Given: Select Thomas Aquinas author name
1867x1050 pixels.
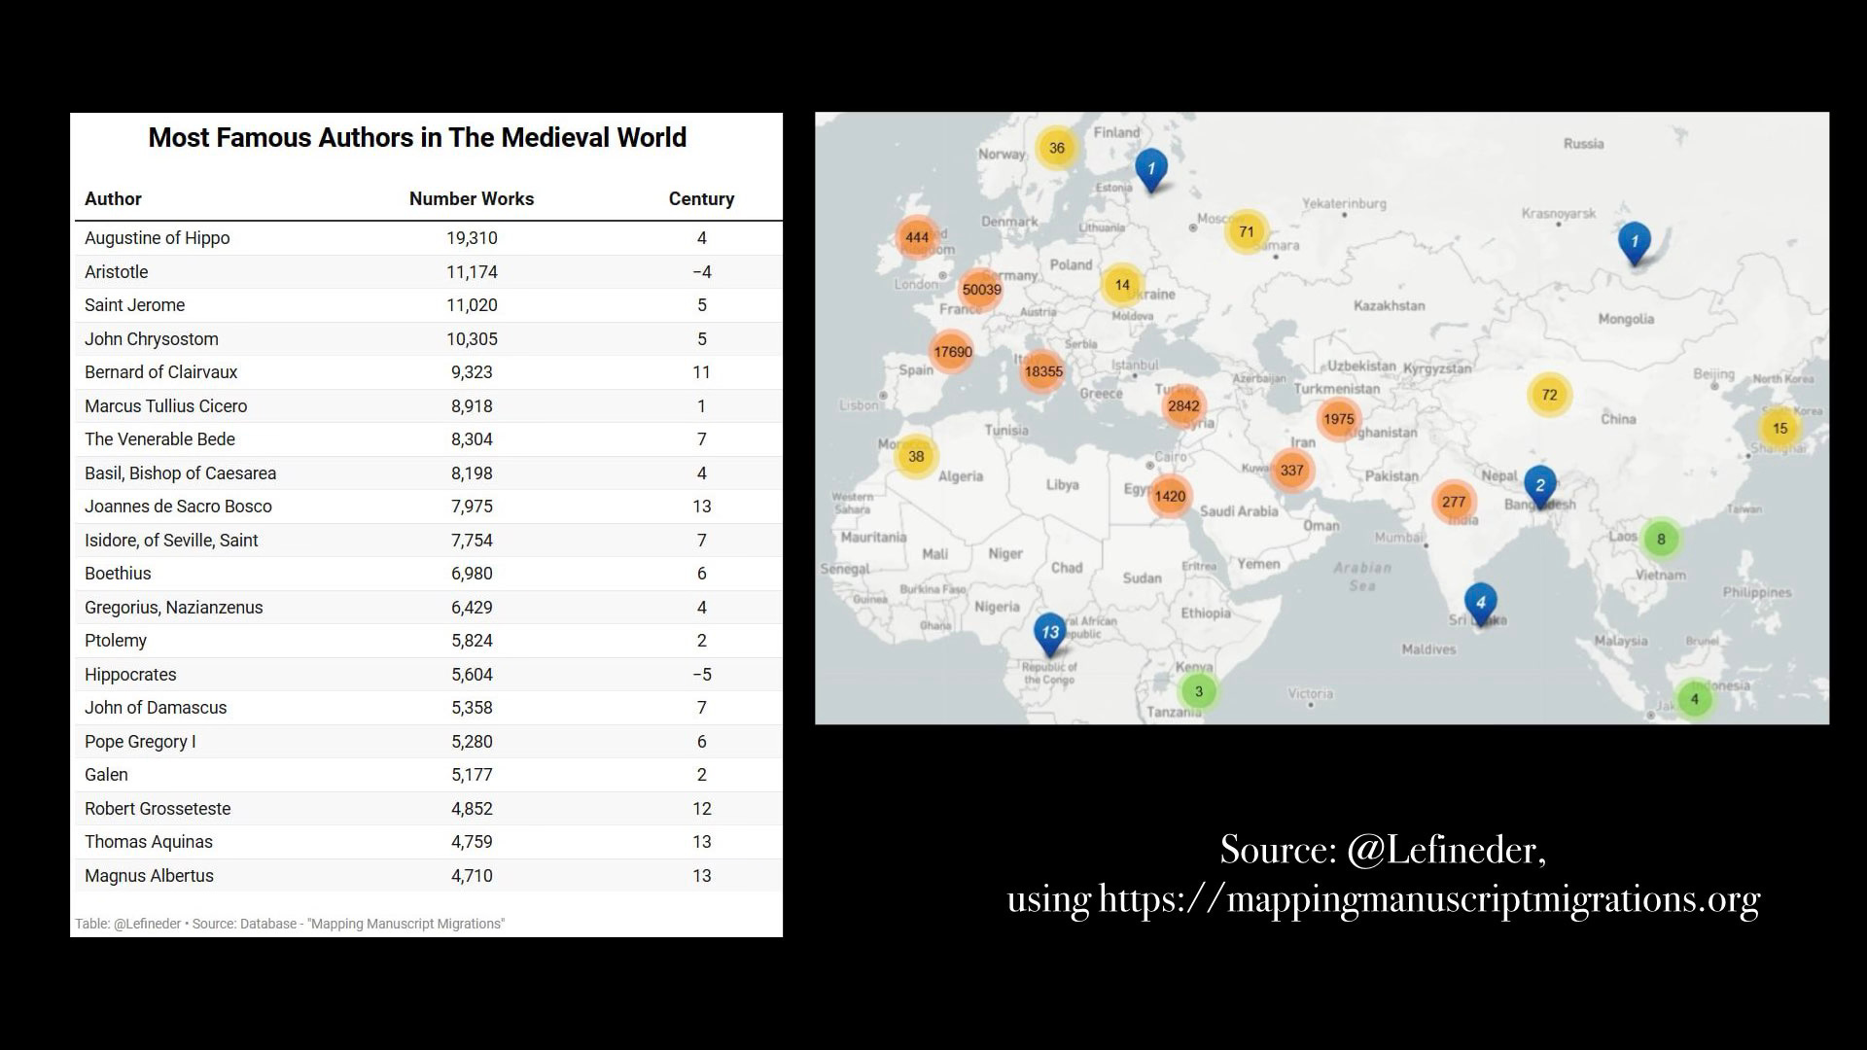Looking at the screenshot, I should 149,842.
